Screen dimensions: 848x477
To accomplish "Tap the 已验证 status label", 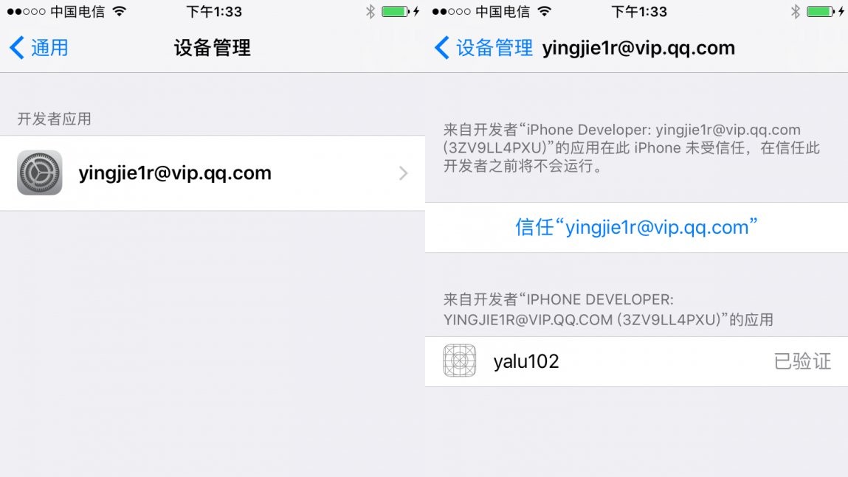I will tap(802, 361).
